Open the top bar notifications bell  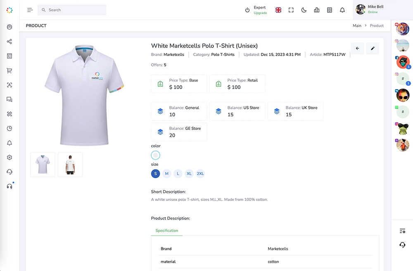click(x=342, y=10)
